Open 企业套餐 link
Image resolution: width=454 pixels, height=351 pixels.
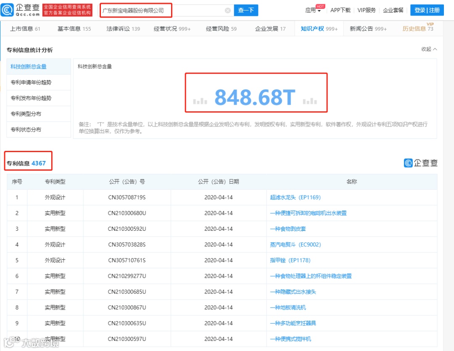click(x=393, y=10)
